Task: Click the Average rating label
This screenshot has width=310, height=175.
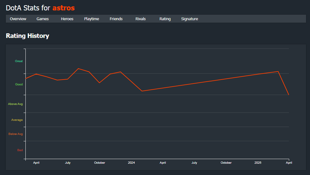Action: [17, 120]
